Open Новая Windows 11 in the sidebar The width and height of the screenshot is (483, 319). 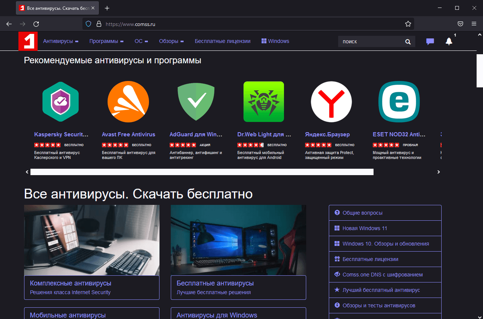[385, 228]
